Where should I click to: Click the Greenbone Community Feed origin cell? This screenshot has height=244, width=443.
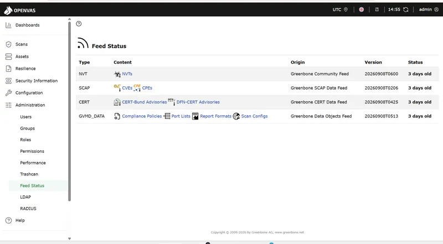pyautogui.click(x=320, y=74)
